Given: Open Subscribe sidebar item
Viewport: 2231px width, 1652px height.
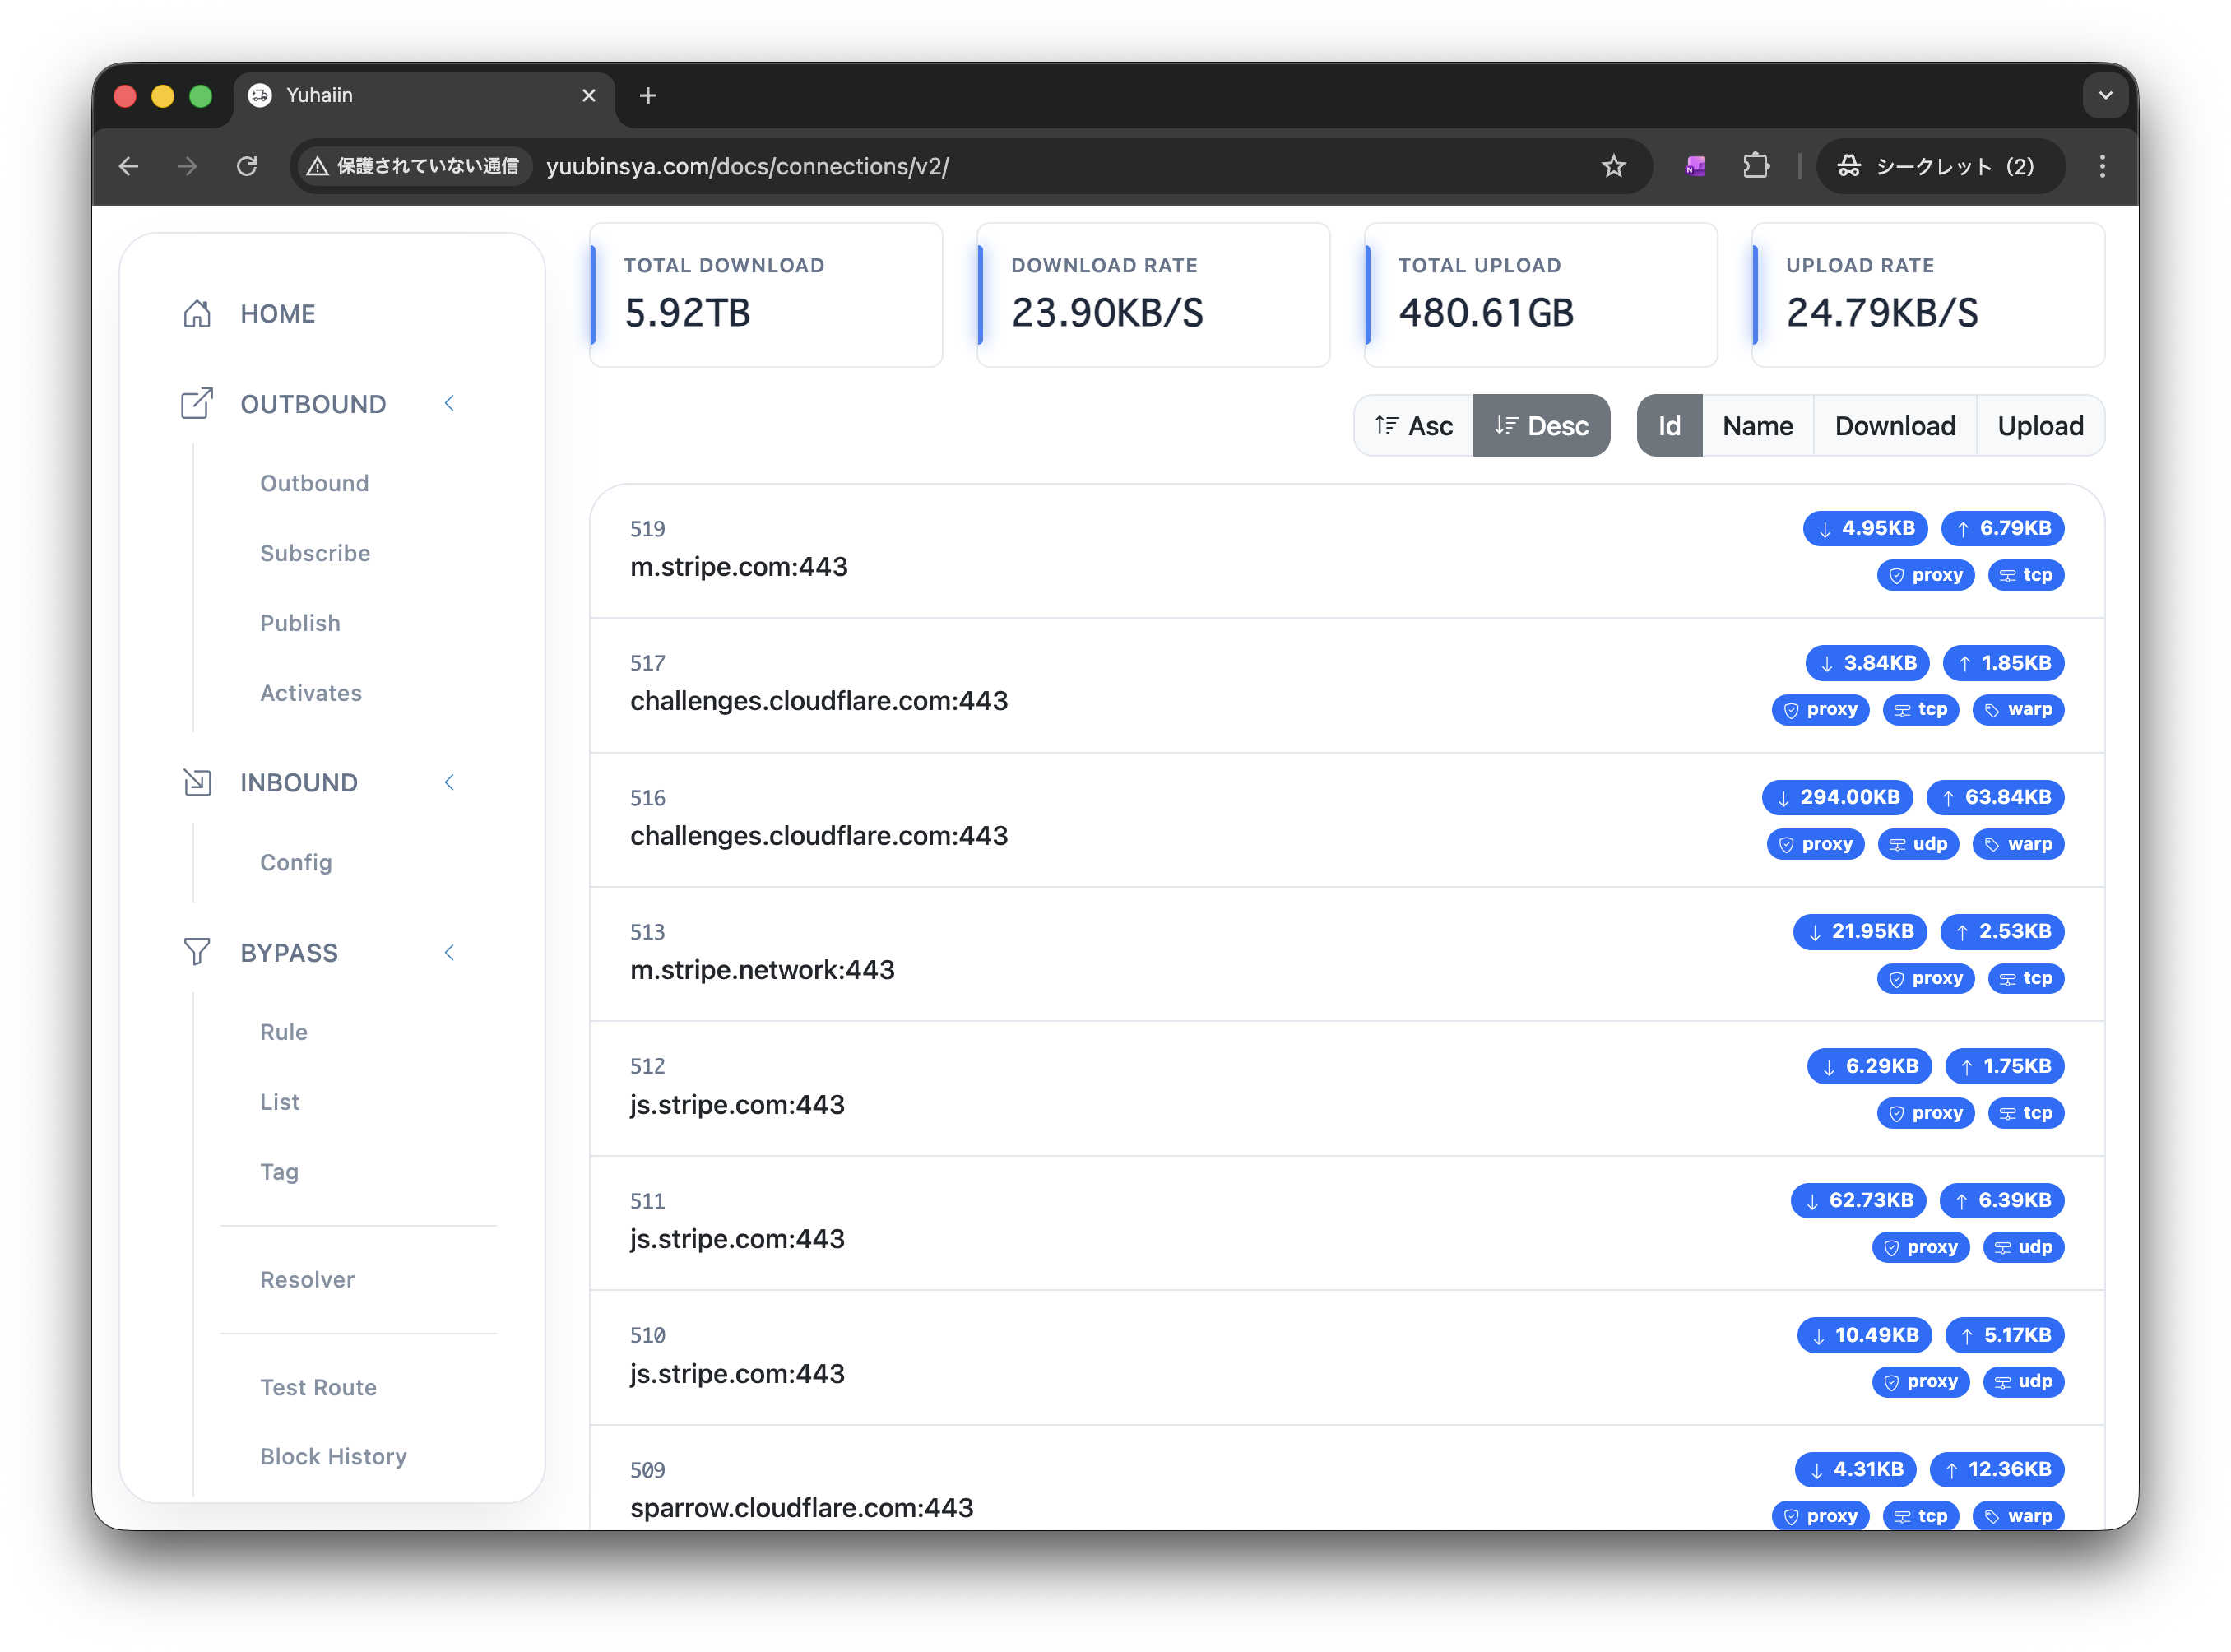Looking at the screenshot, I should coord(315,553).
